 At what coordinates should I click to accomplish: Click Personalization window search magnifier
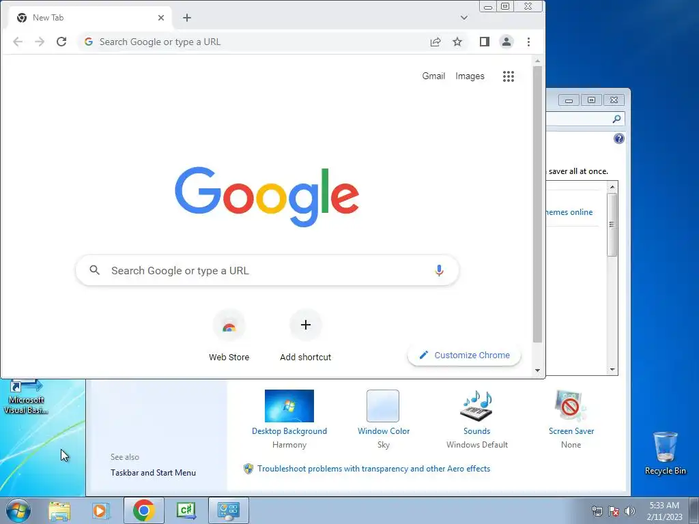(x=616, y=119)
